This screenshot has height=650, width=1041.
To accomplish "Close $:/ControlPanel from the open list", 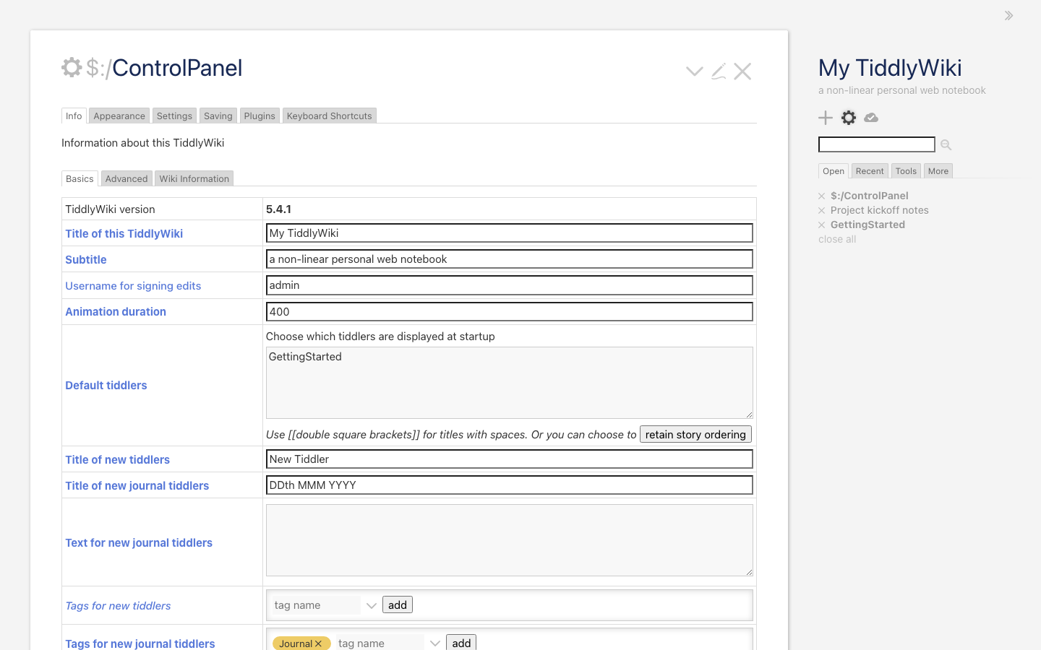I will point(822,196).
